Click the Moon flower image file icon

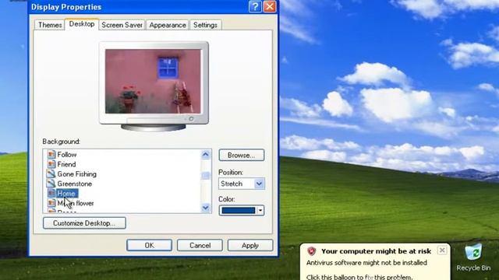[x=51, y=203]
